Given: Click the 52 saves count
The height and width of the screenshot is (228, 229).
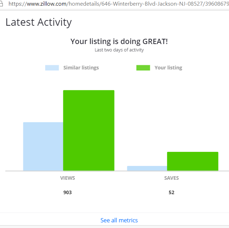Looking at the screenshot, I should (x=171, y=192).
